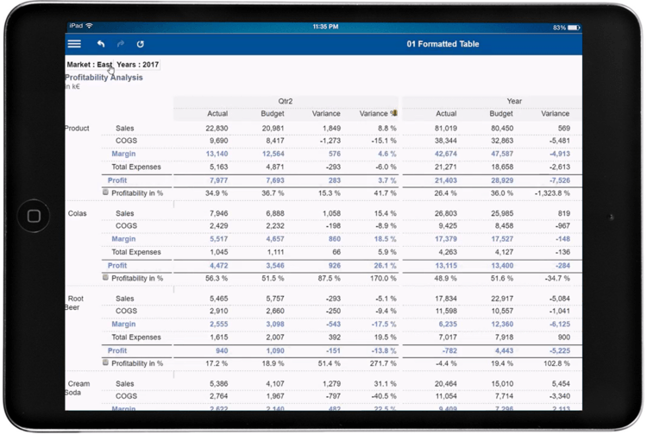
Task: Select the Root Beer Profit value 940
Action: coord(222,350)
